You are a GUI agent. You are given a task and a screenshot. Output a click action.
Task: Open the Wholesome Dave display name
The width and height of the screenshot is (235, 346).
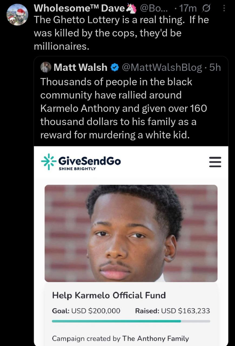(80, 9)
